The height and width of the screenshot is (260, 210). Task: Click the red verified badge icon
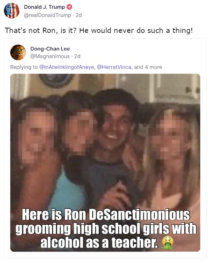pyautogui.click(x=69, y=7)
